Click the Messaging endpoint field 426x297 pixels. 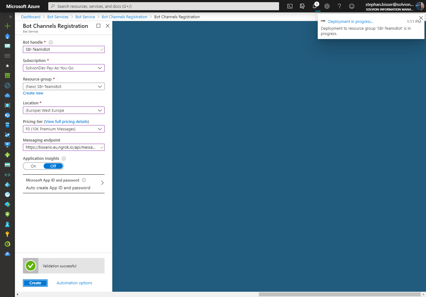click(64, 147)
